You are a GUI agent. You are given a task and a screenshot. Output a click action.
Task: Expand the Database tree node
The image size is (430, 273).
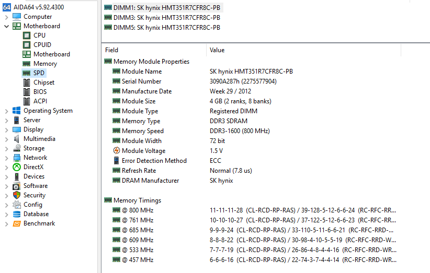pos(7,214)
